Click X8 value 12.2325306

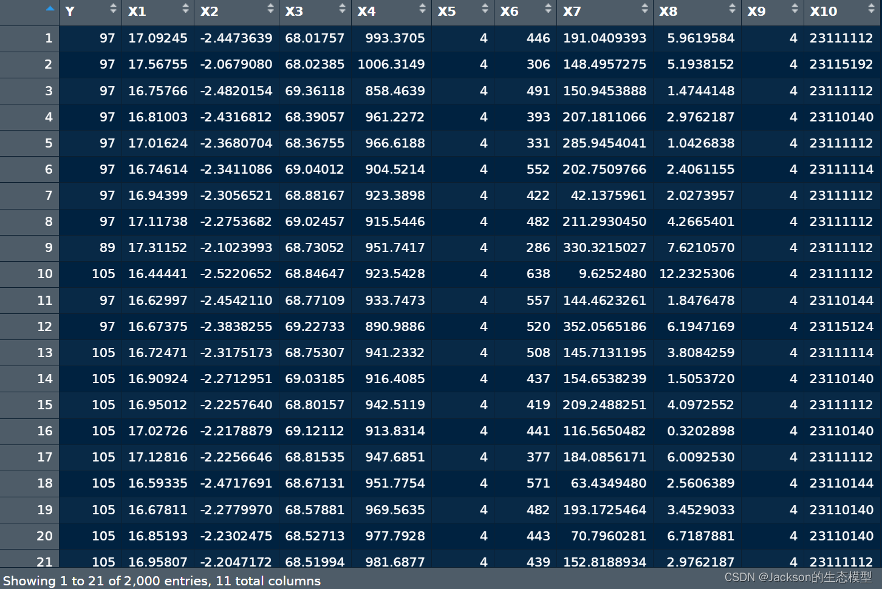[697, 274]
